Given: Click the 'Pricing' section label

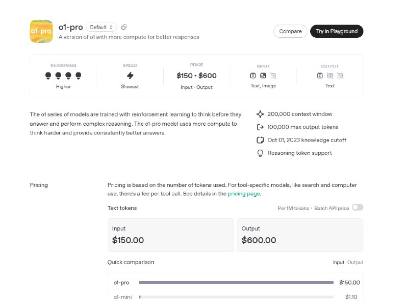Looking at the screenshot, I should 39,185.
